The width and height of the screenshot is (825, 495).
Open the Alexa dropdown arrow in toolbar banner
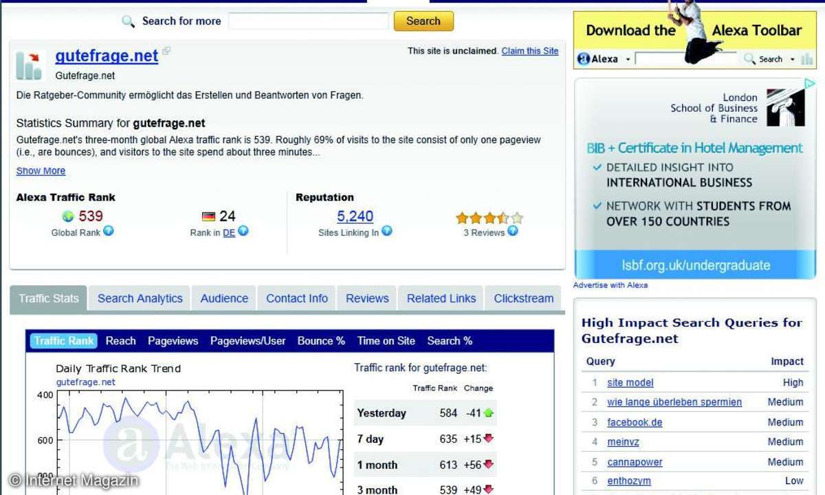pyautogui.click(x=628, y=60)
